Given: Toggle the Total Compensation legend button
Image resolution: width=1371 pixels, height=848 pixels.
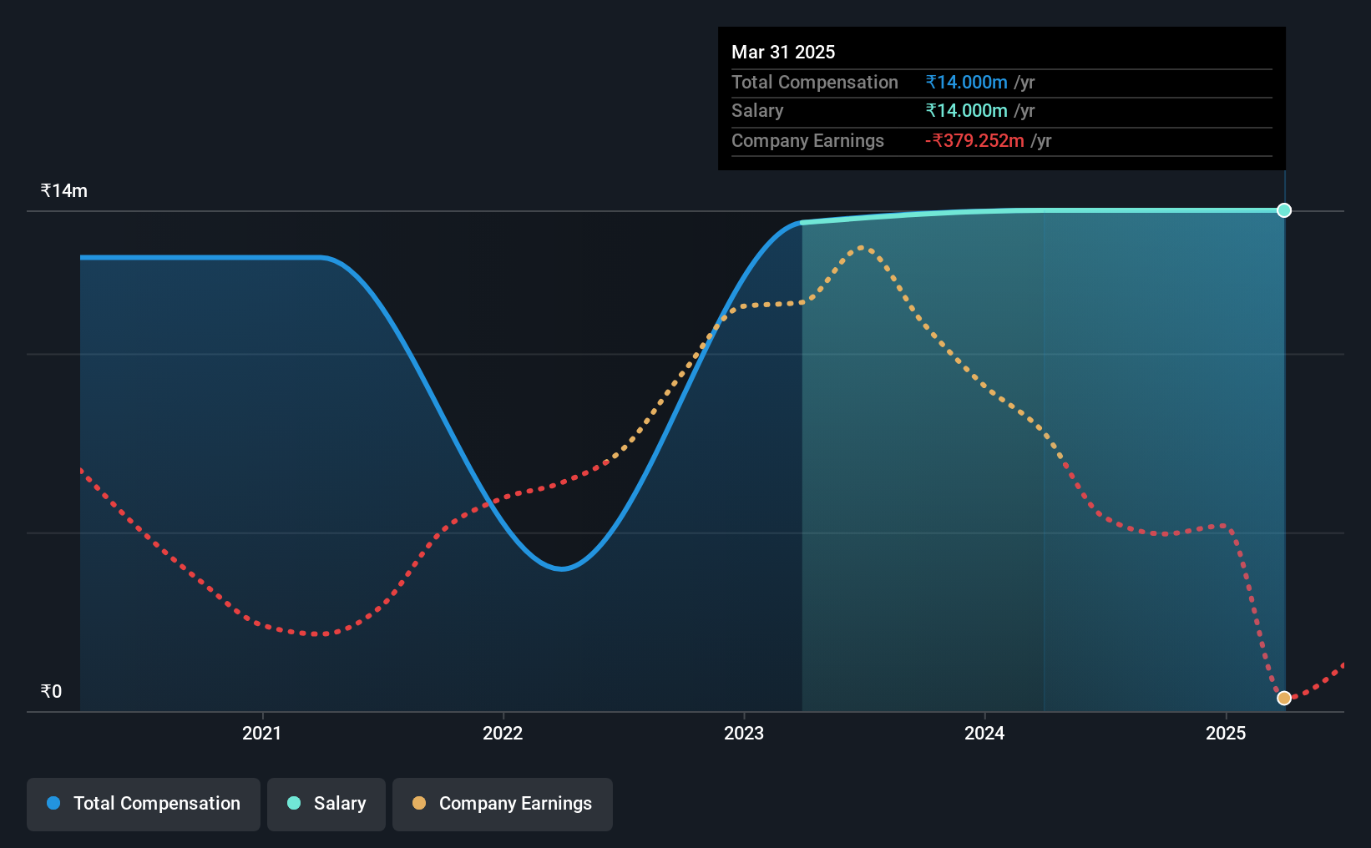Looking at the screenshot, I should [x=144, y=804].
